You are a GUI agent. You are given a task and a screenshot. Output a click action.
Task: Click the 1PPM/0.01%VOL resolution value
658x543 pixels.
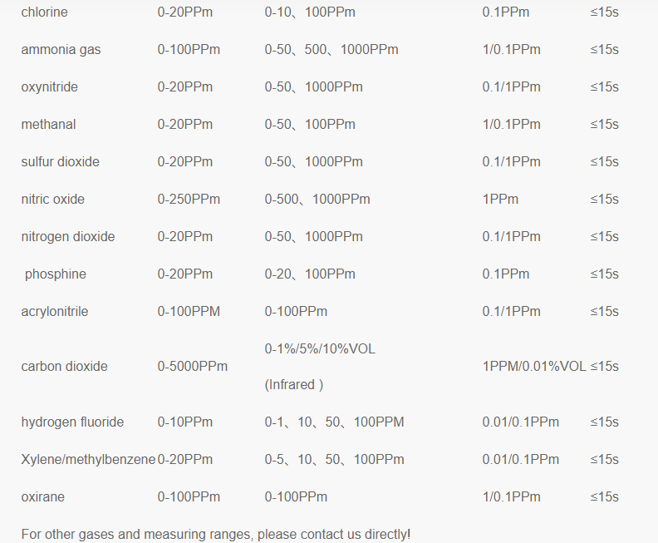coord(534,367)
